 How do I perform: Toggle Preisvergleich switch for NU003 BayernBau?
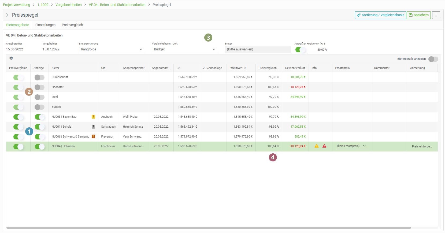18,117
